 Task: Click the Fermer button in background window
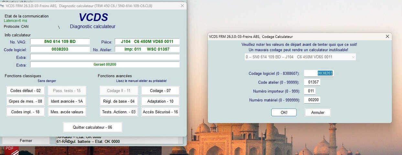(x=26, y=140)
